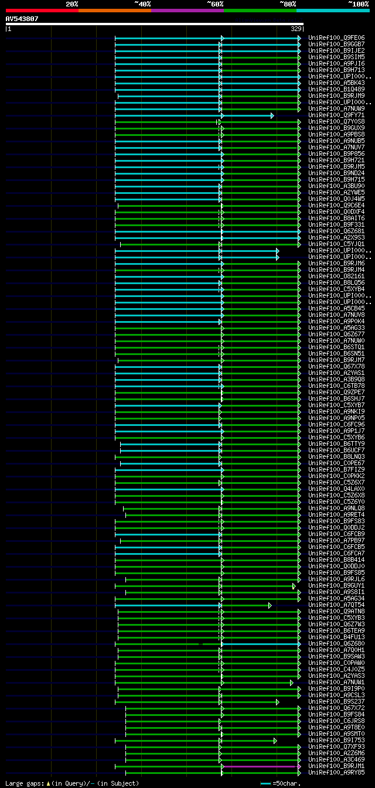
Task: Select UniRef100_B9H713 label
Action: point(336,70)
